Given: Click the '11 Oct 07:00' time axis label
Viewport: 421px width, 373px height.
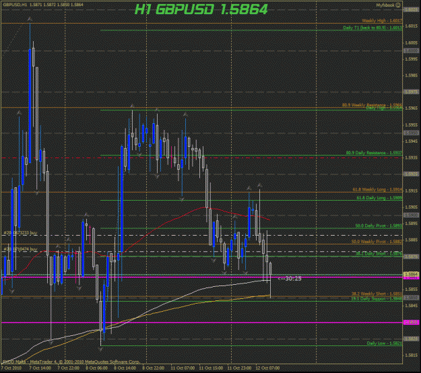Looking at the screenshot, I should tap(183, 368).
